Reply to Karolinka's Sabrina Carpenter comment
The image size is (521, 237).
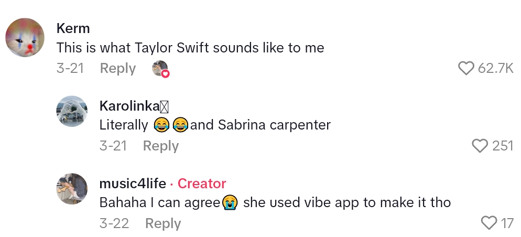[160, 146]
